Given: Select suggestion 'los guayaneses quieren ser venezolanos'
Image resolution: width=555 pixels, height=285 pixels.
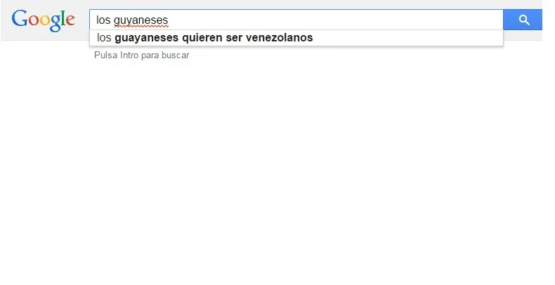Looking at the screenshot, I should pyautogui.click(x=296, y=38).
